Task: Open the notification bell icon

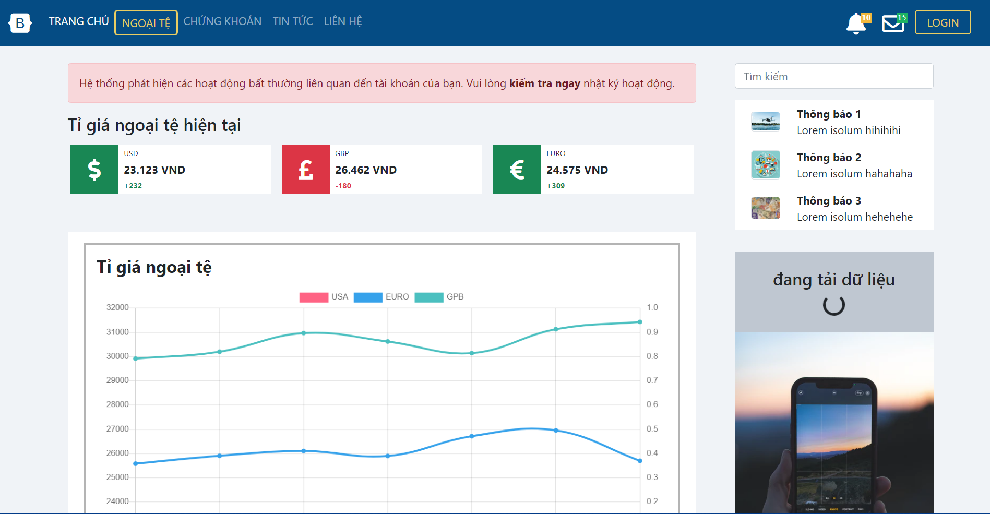Action: 856,23
